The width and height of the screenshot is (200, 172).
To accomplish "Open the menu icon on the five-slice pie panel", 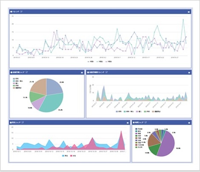I will (82, 73).
